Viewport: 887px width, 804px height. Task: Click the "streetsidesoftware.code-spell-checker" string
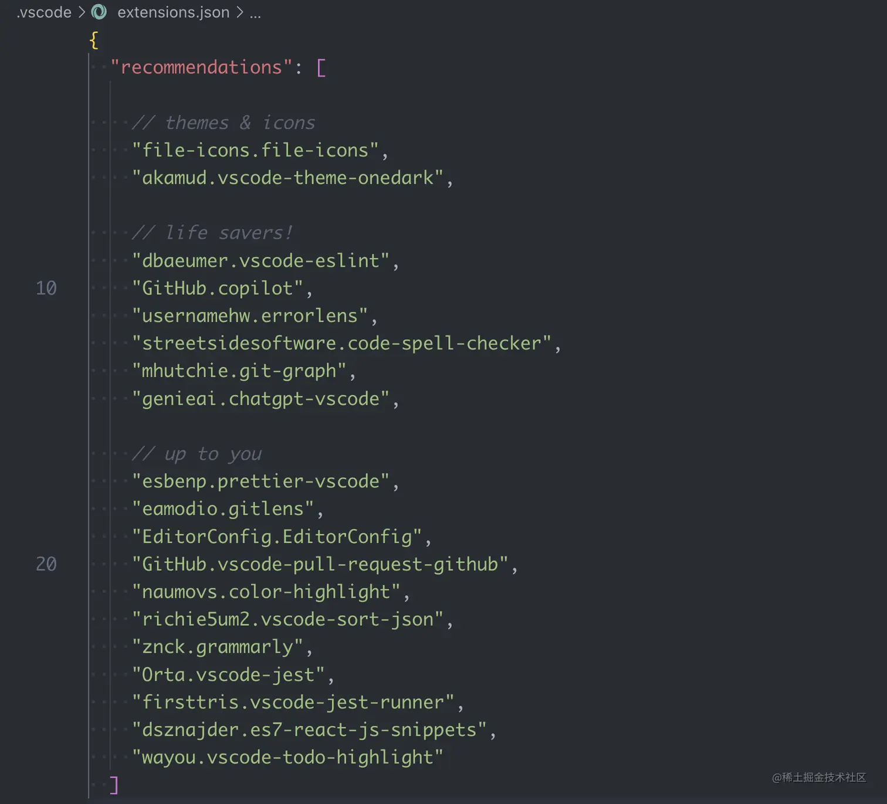tap(341, 343)
